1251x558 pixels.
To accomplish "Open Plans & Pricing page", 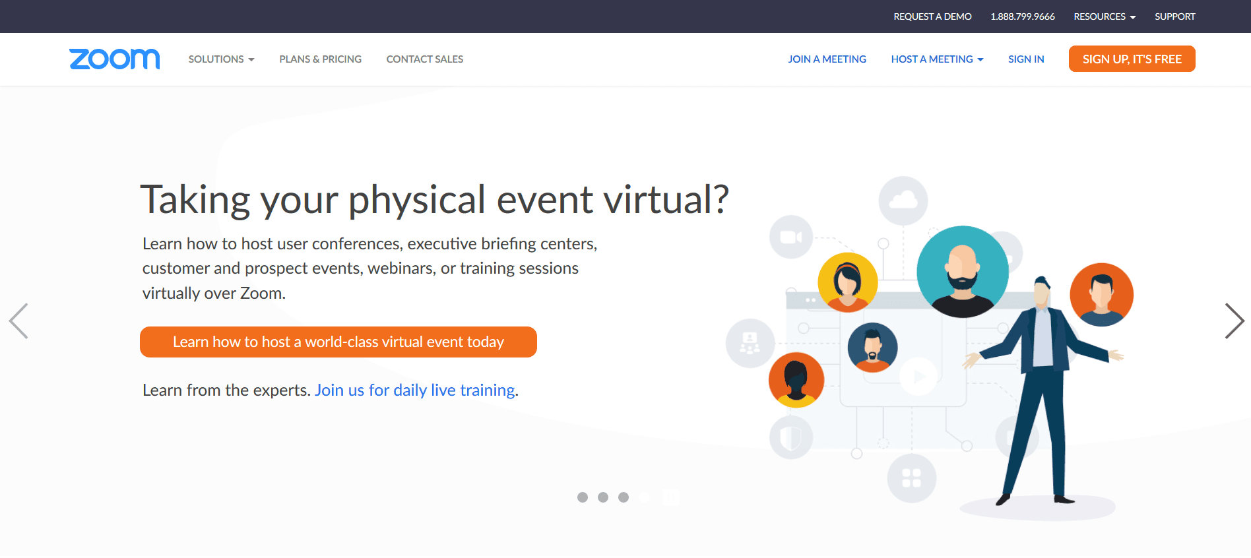I will pyautogui.click(x=320, y=59).
